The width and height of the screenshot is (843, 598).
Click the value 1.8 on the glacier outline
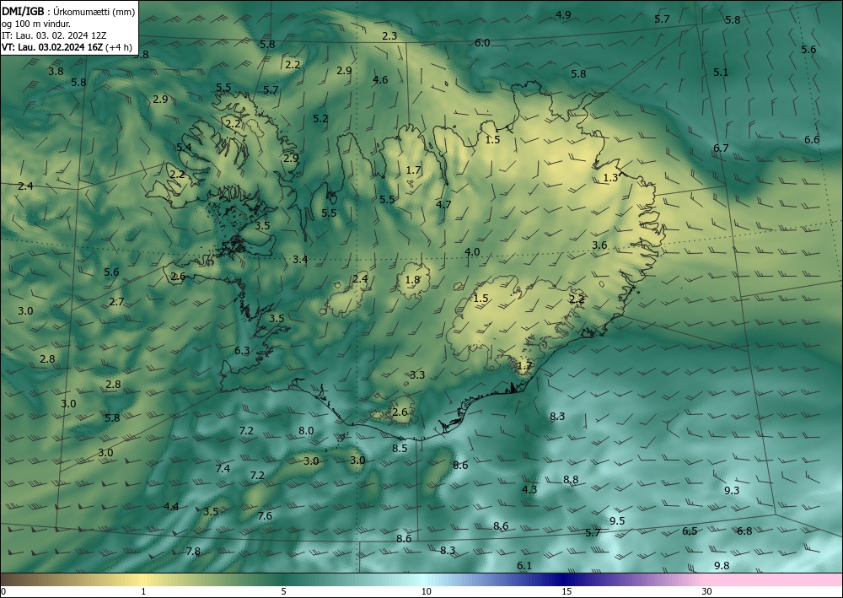pyautogui.click(x=412, y=280)
